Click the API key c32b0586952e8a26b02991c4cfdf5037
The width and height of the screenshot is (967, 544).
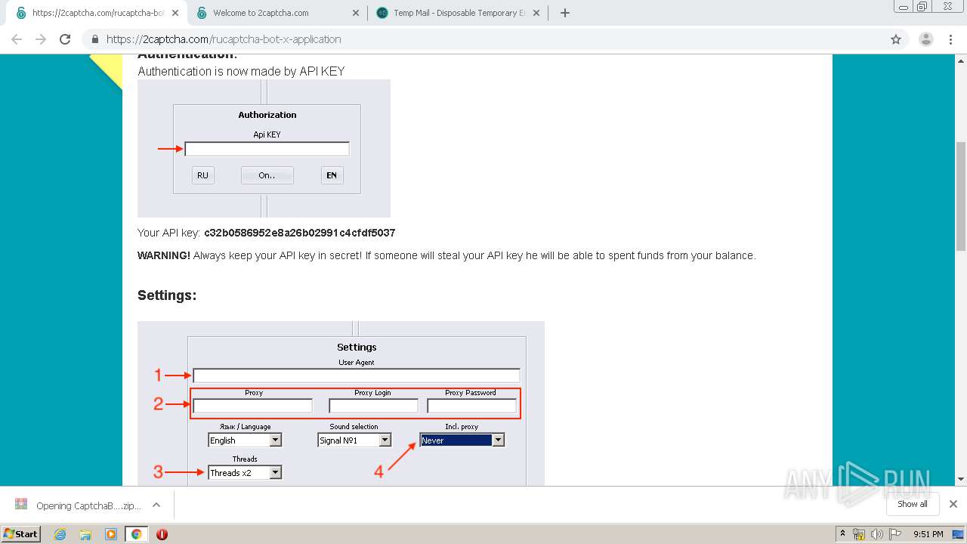point(300,233)
